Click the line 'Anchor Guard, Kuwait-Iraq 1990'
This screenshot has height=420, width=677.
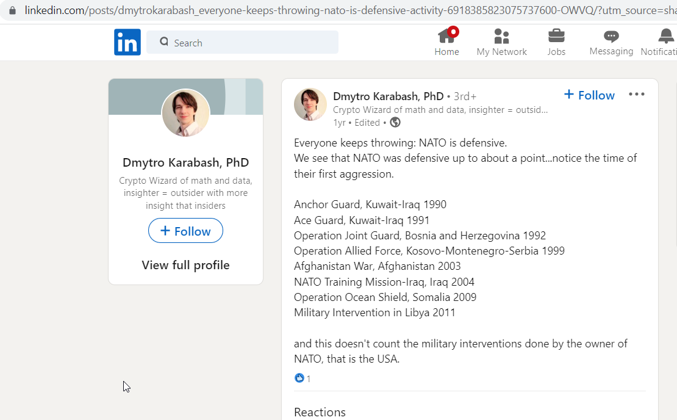click(x=370, y=205)
